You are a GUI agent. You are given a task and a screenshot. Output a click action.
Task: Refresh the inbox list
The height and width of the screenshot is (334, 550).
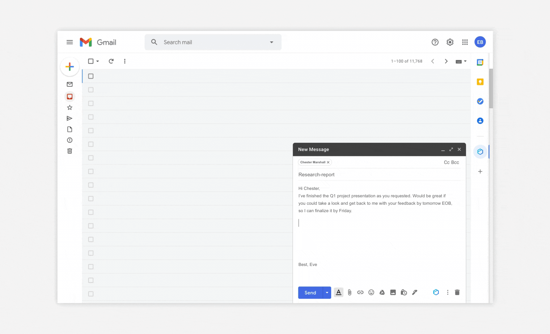click(111, 61)
